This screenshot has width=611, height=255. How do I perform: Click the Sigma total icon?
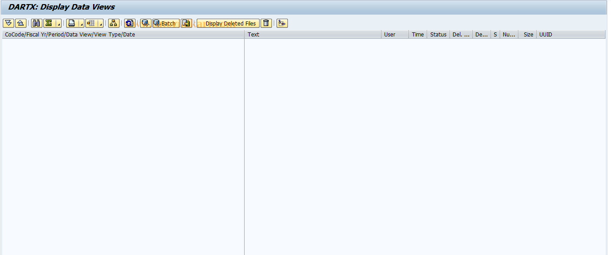coord(49,23)
